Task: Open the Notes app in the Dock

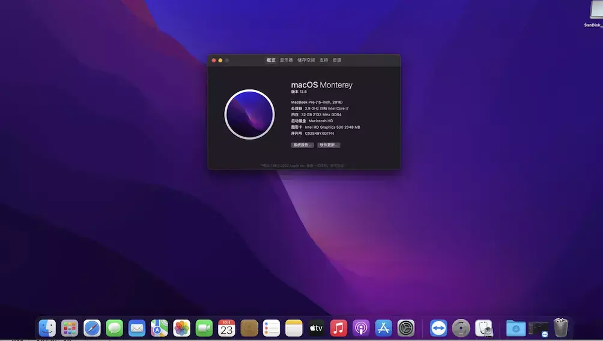Action: [x=294, y=328]
